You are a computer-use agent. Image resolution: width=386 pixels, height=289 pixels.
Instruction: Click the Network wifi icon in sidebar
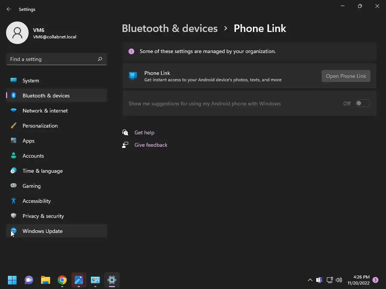(14, 110)
